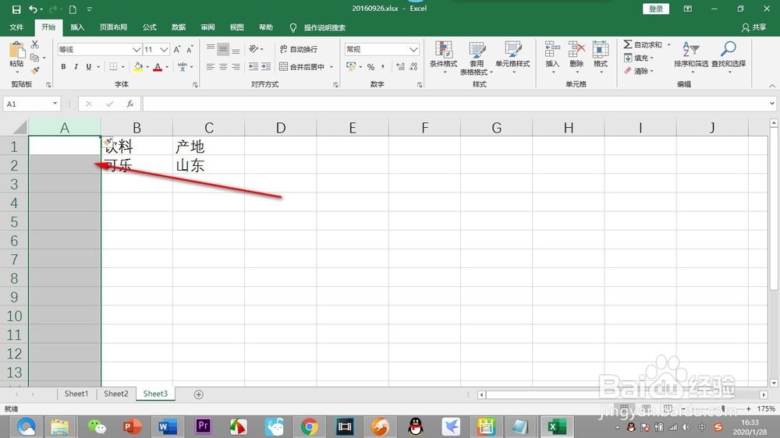Viewport: 780px width, 438px height.
Task: Open 套用表格格式 table formats
Action: click(x=477, y=58)
